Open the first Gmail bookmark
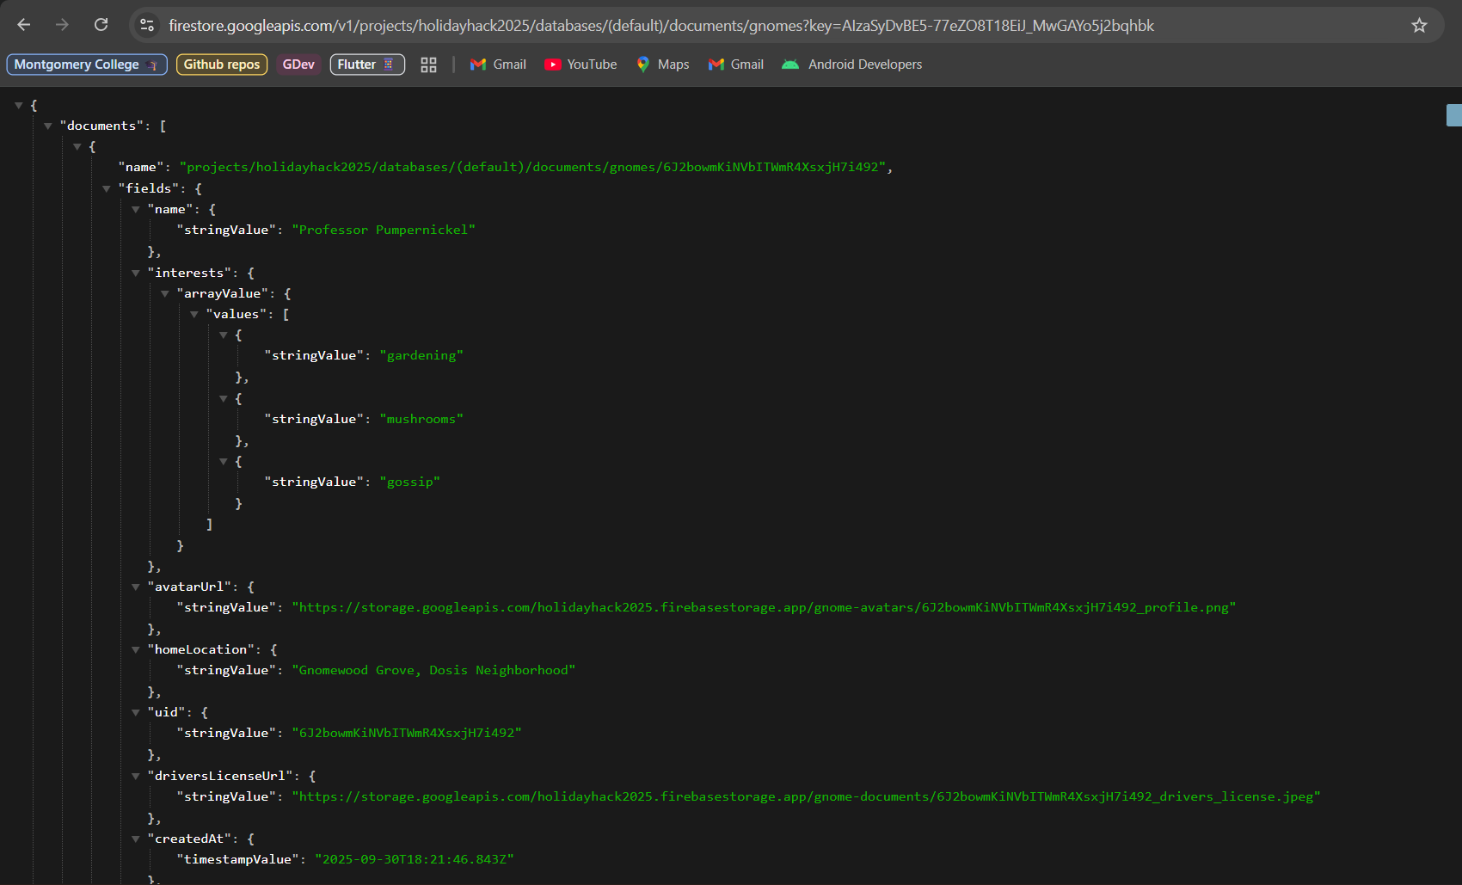 498,65
